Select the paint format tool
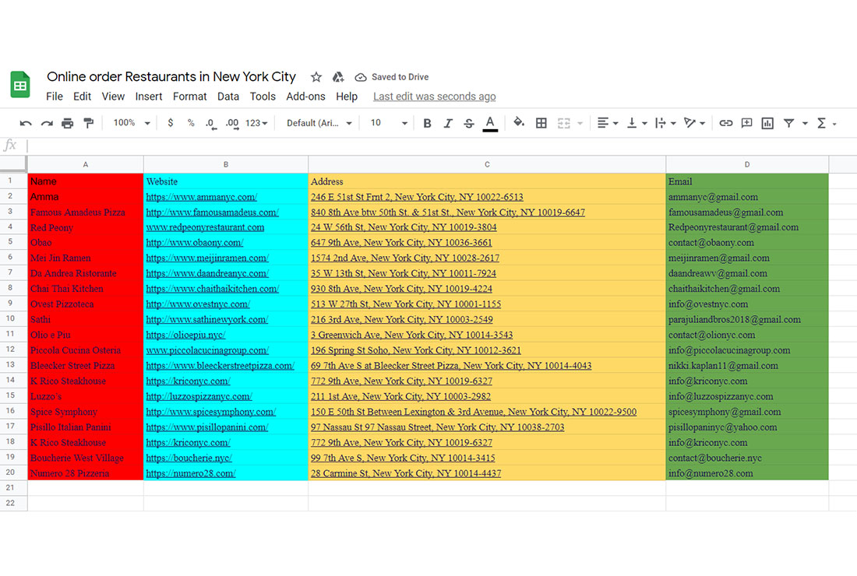Screen dimensions: 857x576 click(x=88, y=124)
